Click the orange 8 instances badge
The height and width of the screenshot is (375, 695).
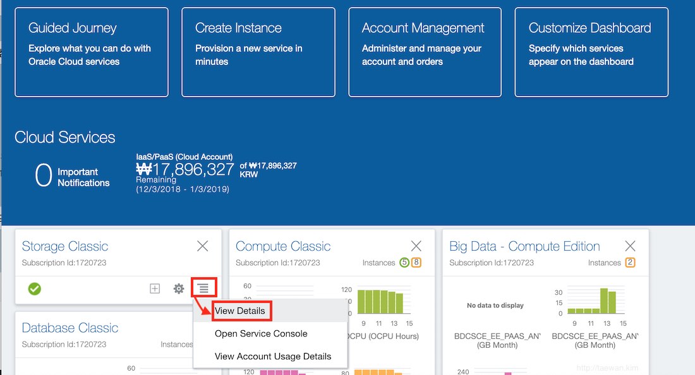(x=416, y=263)
